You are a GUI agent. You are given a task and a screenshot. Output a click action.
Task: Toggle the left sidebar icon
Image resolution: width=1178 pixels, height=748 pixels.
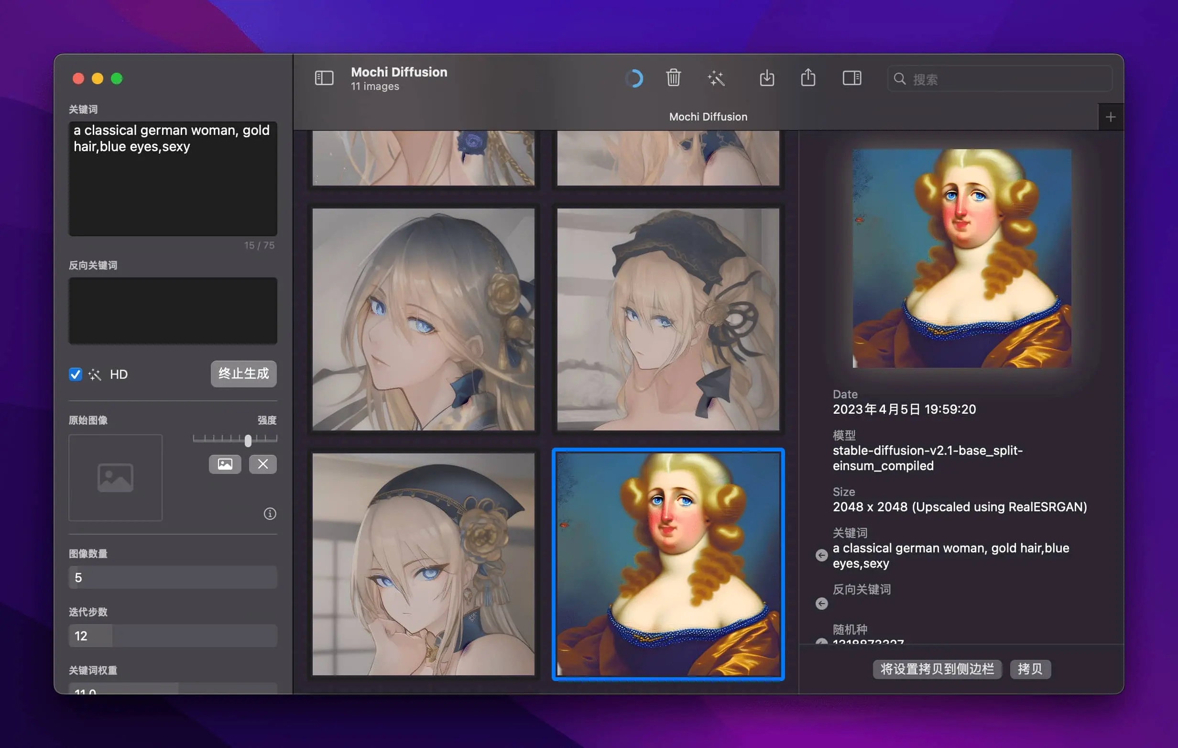(324, 78)
